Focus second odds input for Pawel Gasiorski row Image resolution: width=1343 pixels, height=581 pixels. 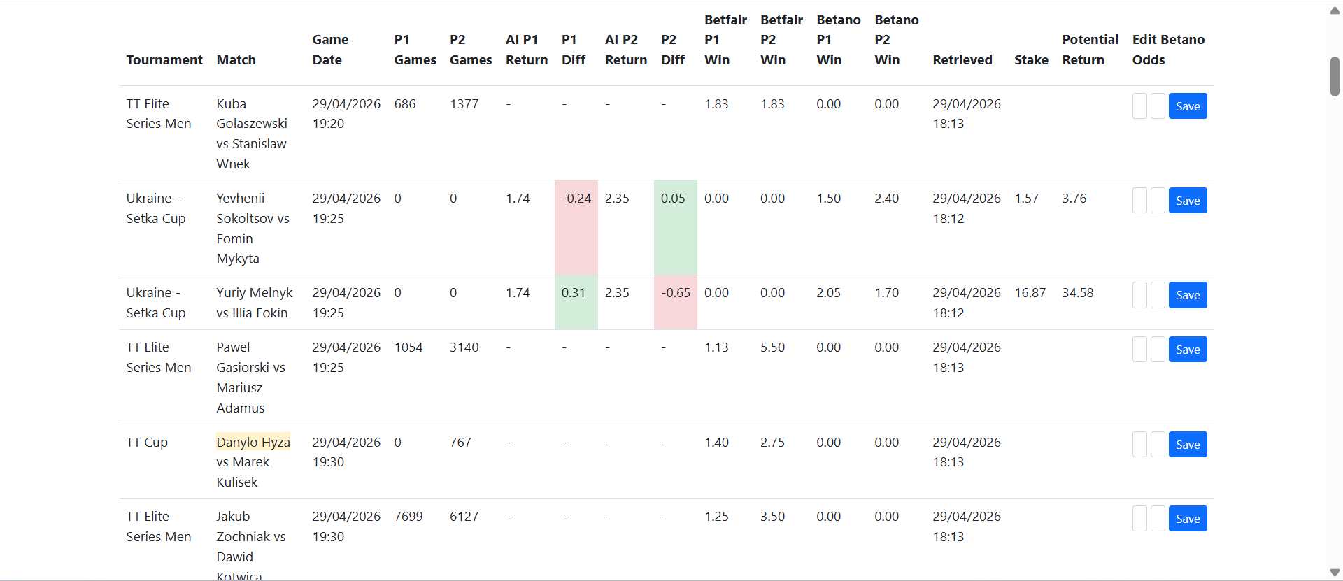(1158, 350)
